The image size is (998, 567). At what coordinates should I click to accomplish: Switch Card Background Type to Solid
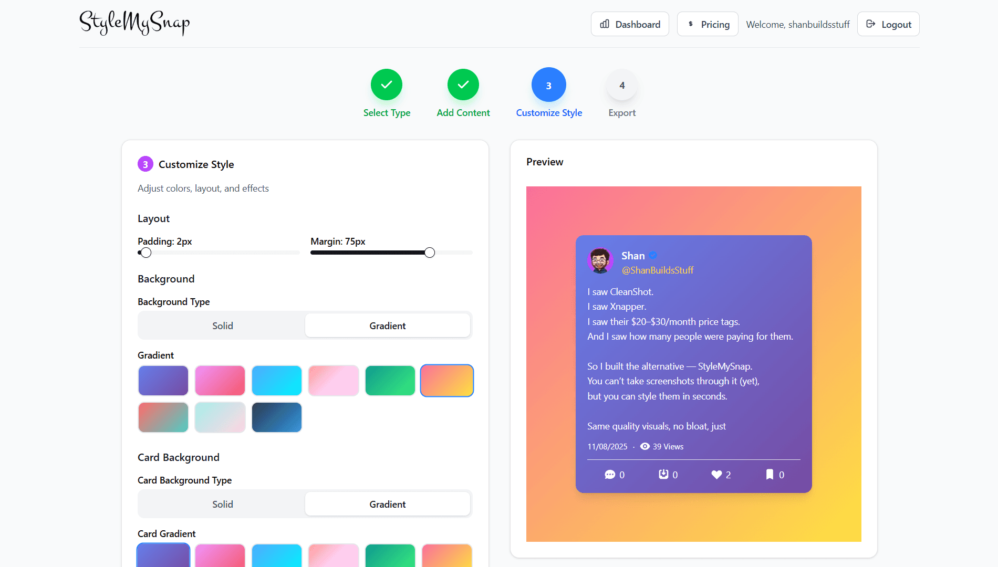222,504
